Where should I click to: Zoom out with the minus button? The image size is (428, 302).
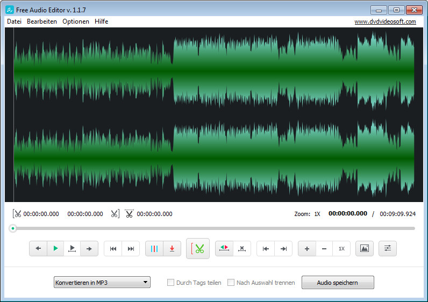pyautogui.click(x=324, y=249)
